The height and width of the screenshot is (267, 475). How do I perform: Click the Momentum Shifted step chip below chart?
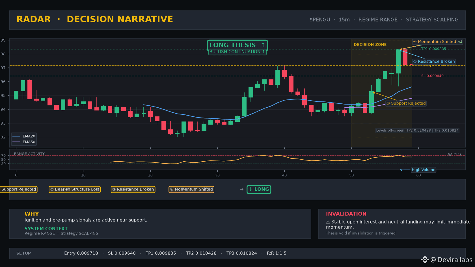(x=191, y=189)
